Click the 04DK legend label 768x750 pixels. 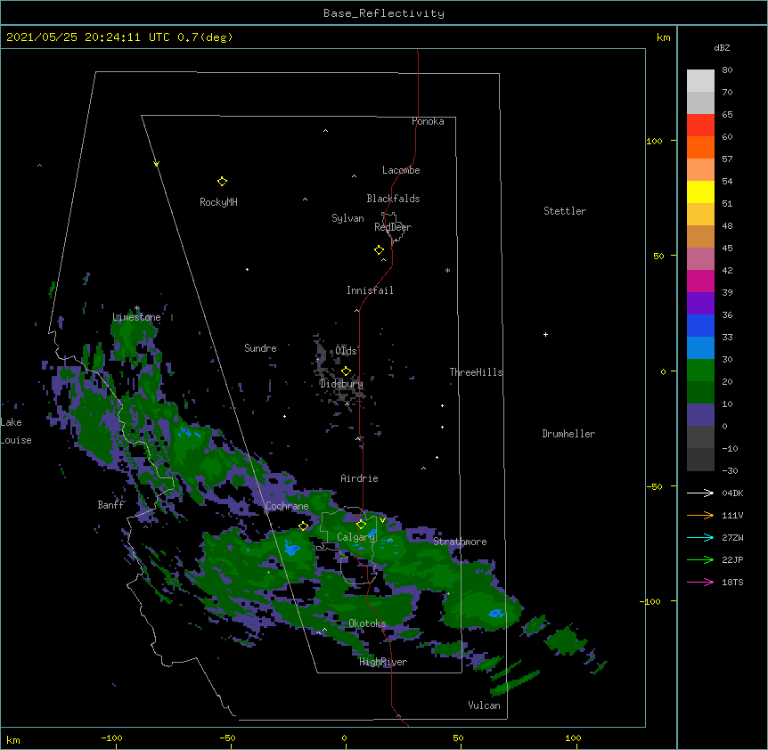point(732,493)
